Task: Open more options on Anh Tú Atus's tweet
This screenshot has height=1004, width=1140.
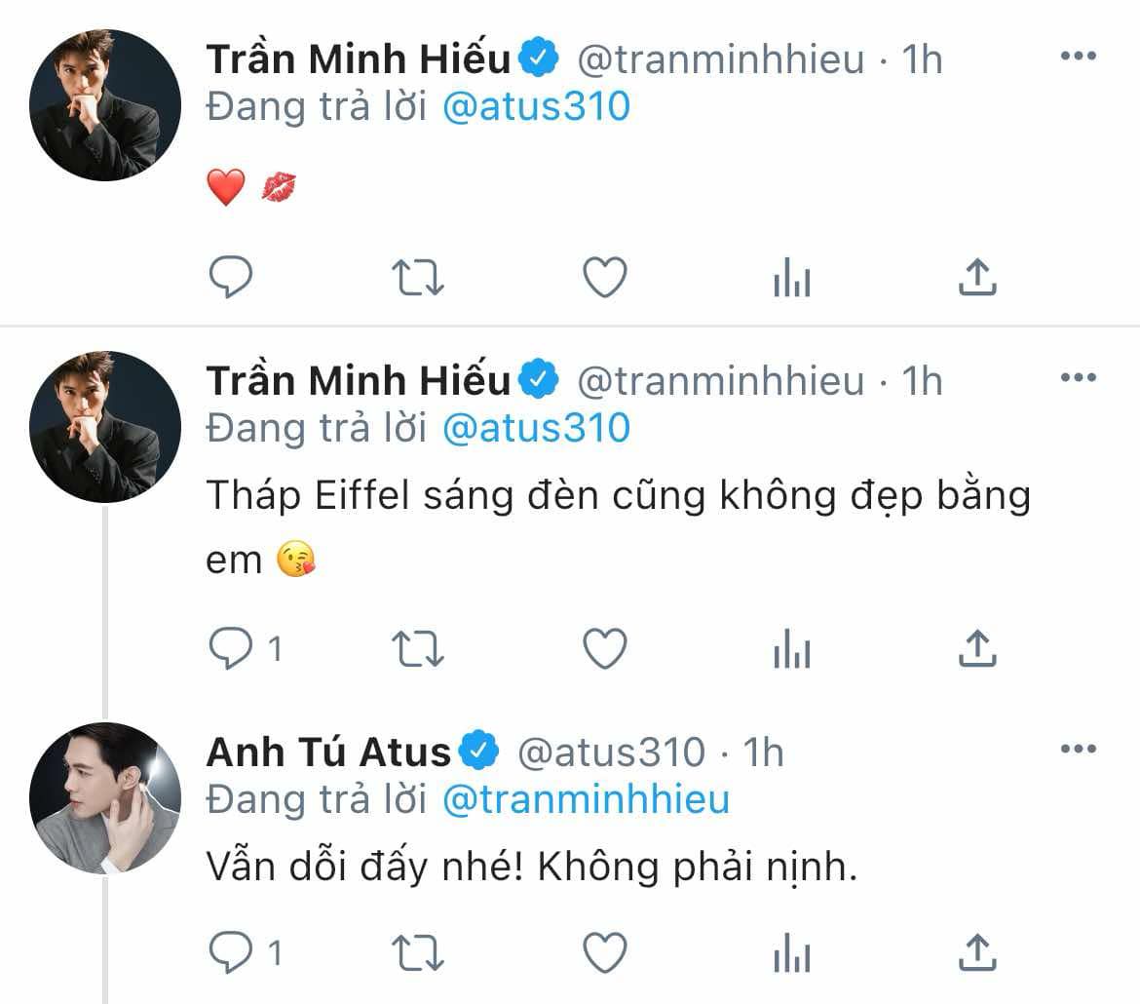Action: [1079, 749]
